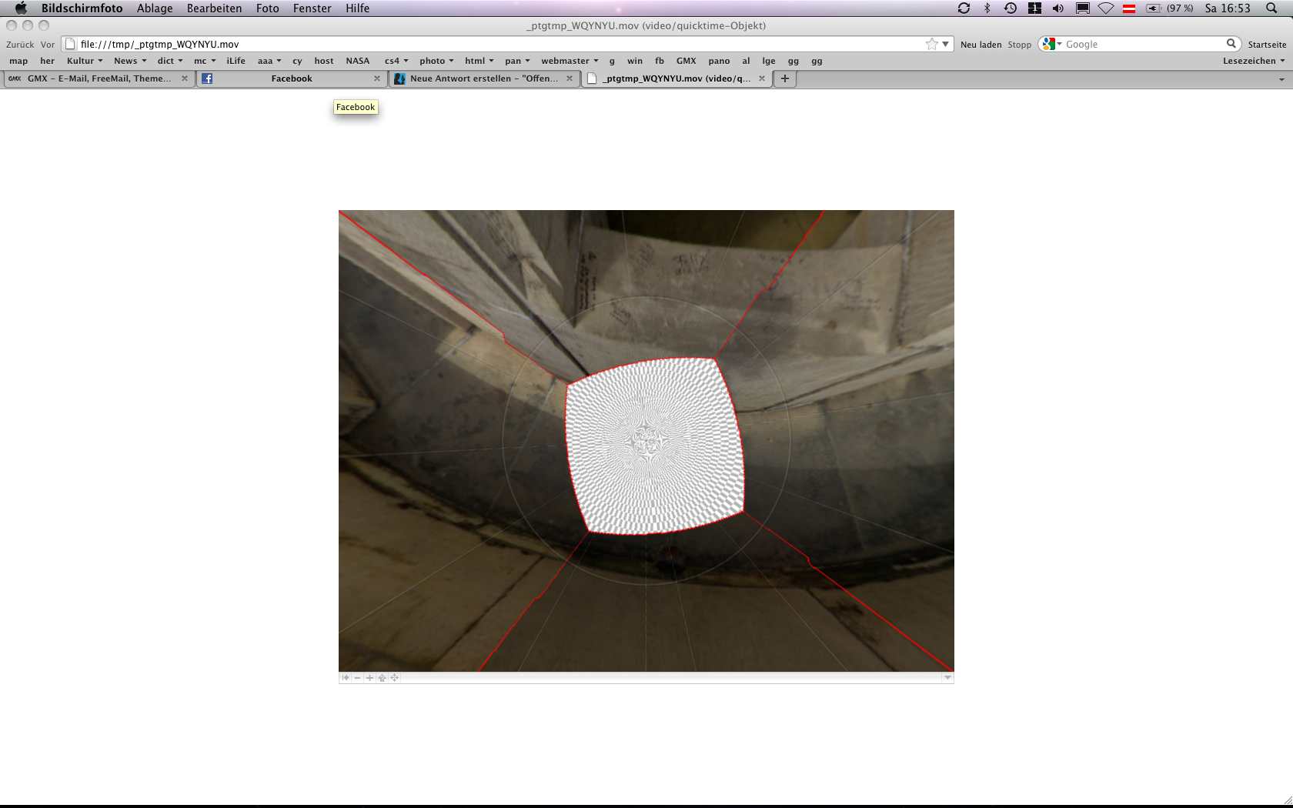Click the volume speaker icon in menu bar
This screenshot has width=1293, height=808.
pos(1058,8)
